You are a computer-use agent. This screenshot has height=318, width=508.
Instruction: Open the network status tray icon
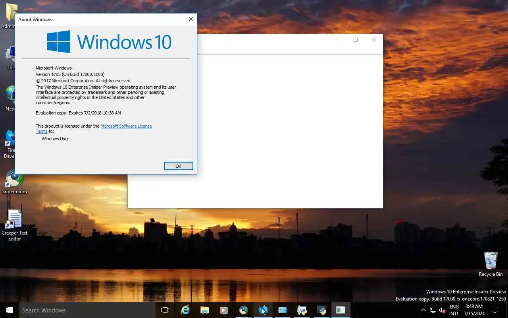click(x=433, y=310)
